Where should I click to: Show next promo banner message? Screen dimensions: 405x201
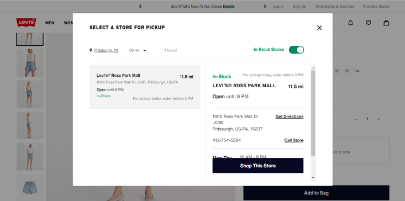265,6
